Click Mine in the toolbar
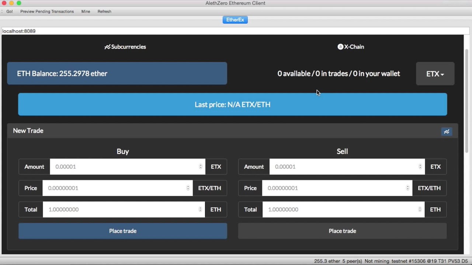 [x=86, y=11]
